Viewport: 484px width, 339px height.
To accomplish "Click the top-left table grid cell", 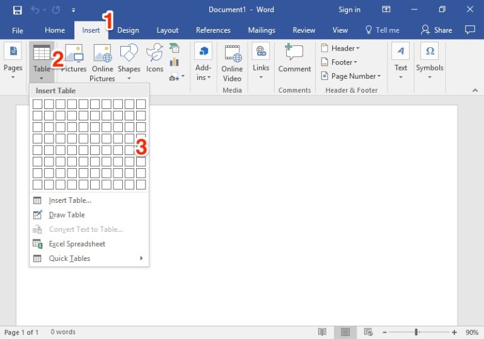I will click(37, 104).
